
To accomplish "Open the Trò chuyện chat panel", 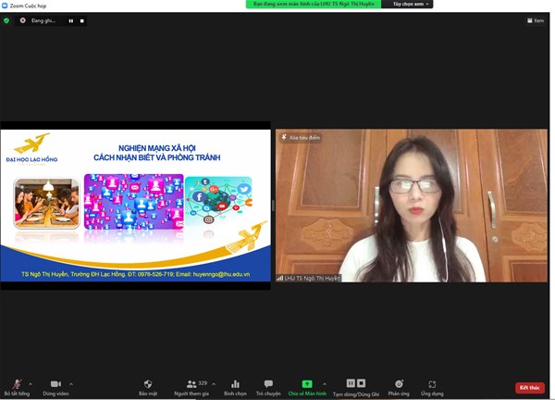I will 268,385.
